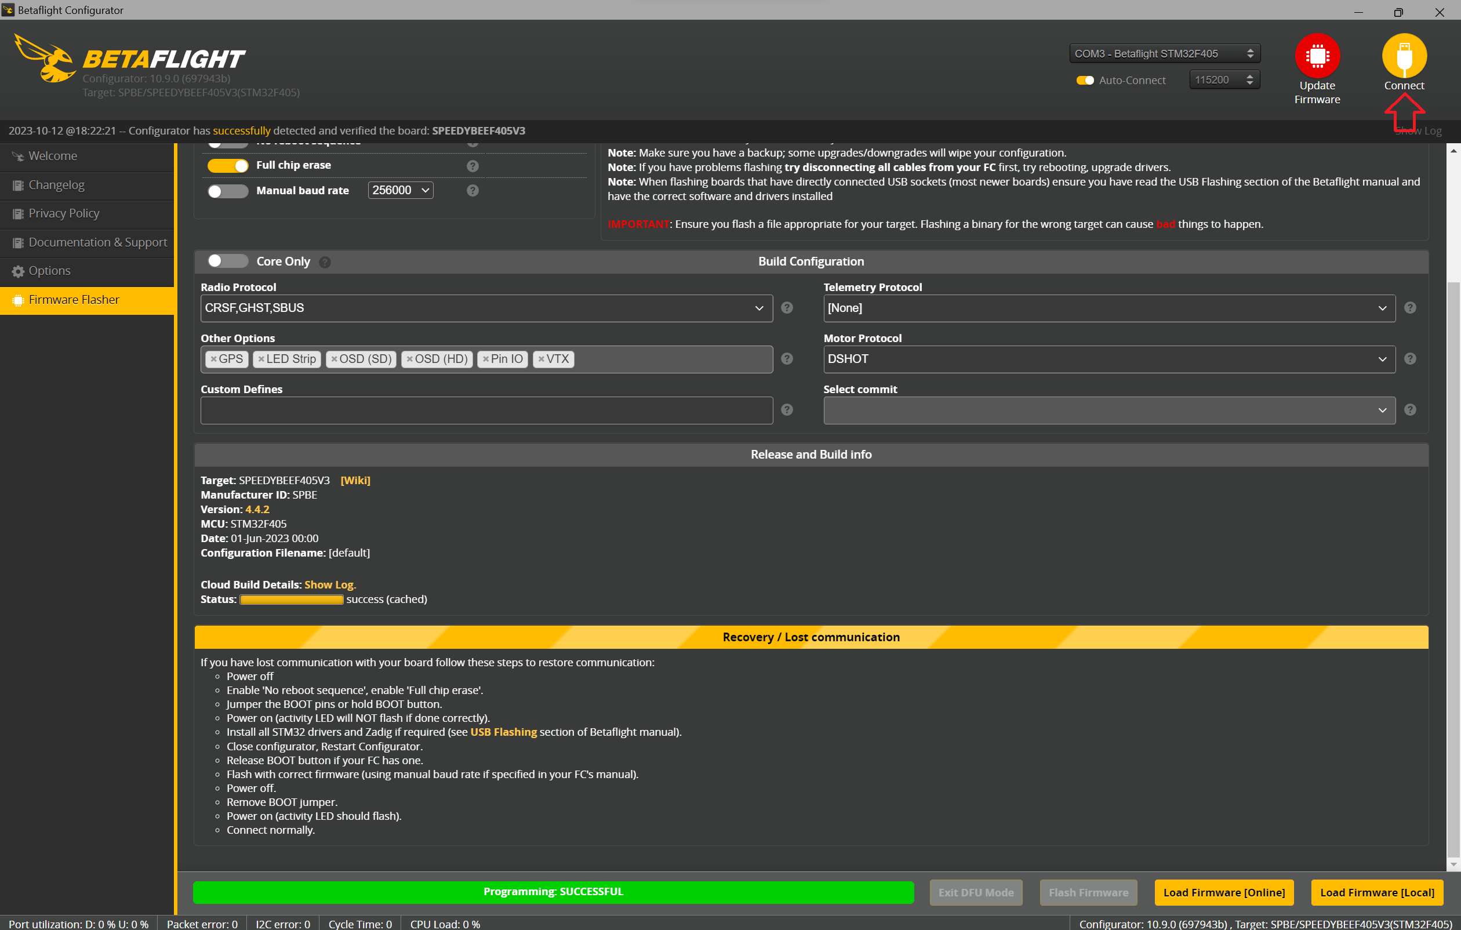Open the Documentation & Support tab

(x=88, y=242)
